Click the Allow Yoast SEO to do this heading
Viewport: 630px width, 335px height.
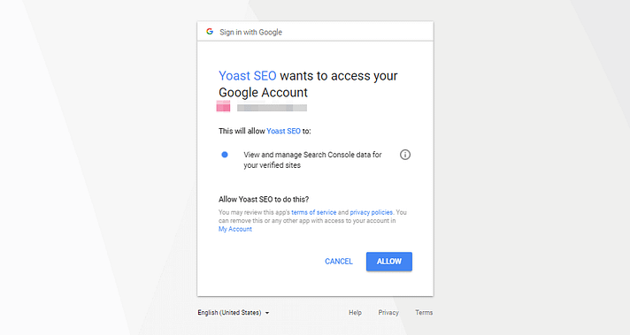coord(264,200)
